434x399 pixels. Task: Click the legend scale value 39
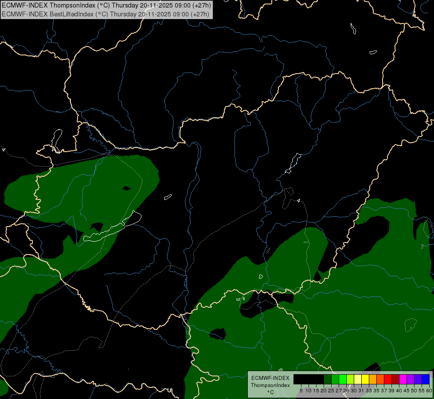coord(391,391)
